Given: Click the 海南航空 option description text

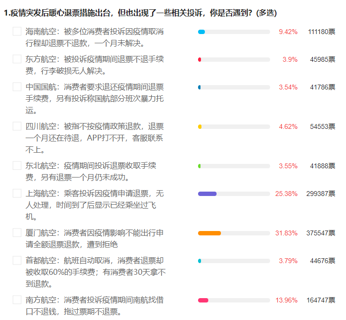Looking at the screenshot, I should coord(94,37).
